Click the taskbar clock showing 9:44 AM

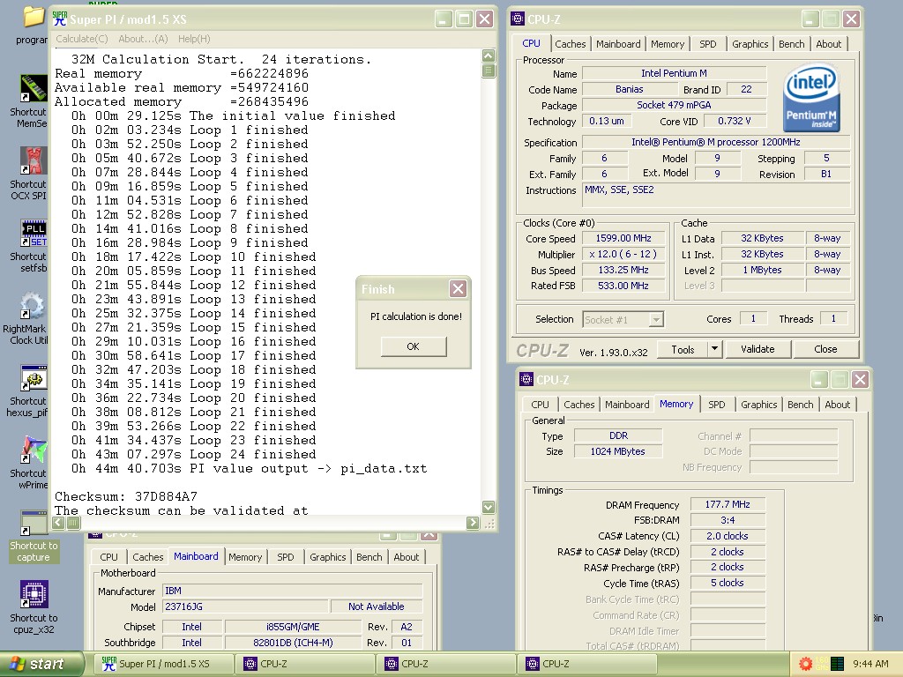pos(870,664)
